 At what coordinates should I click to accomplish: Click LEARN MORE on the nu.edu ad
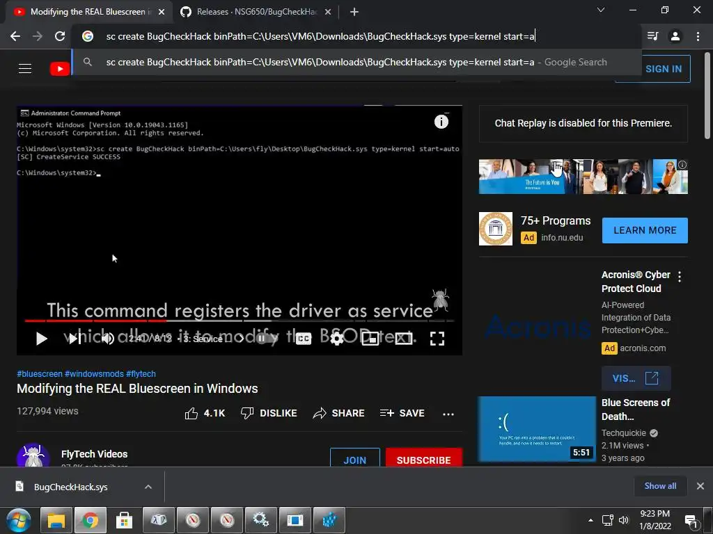[645, 230]
